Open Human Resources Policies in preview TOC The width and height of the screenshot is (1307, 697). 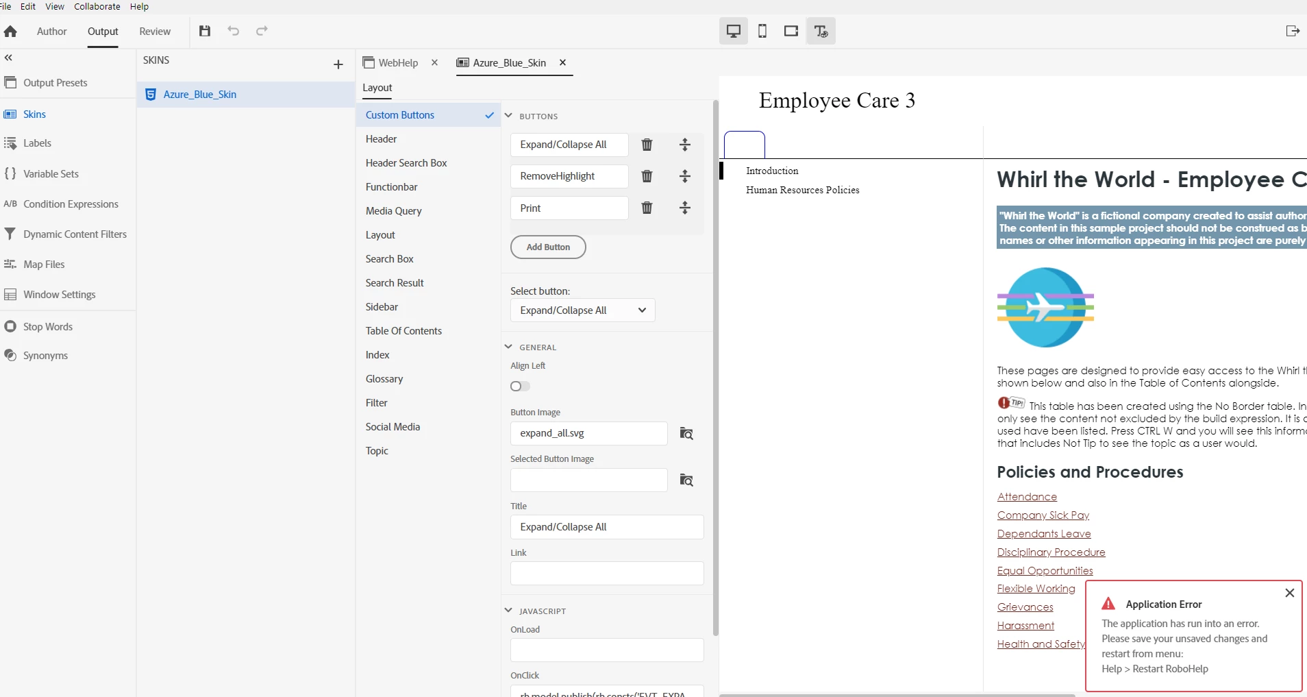[x=803, y=190]
